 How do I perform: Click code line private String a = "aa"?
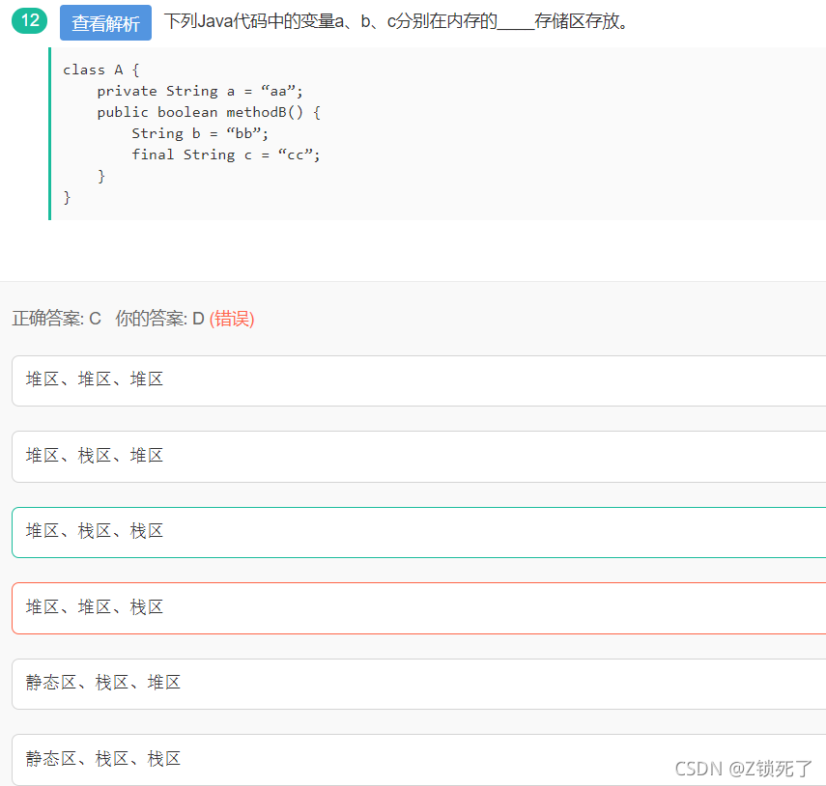pyautogui.click(x=200, y=91)
